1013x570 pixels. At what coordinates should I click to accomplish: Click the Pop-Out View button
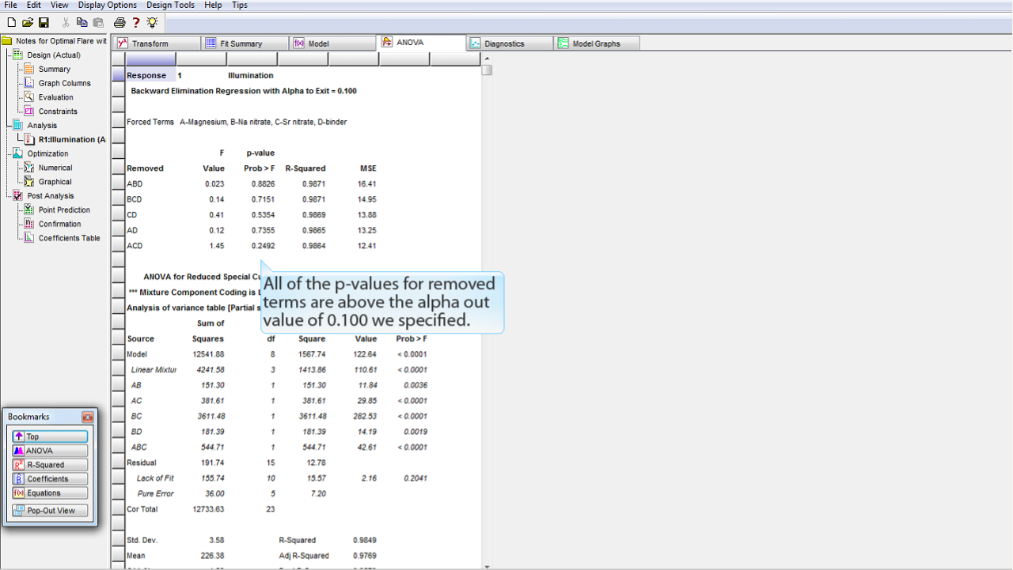[x=49, y=511]
